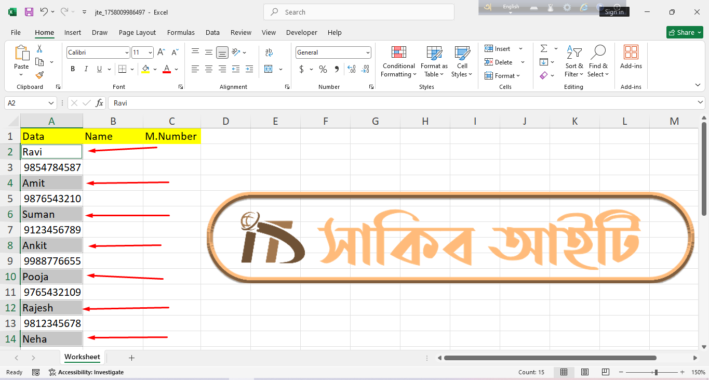Open the Add-ins icon
This screenshot has width=709, height=380.
point(631,57)
